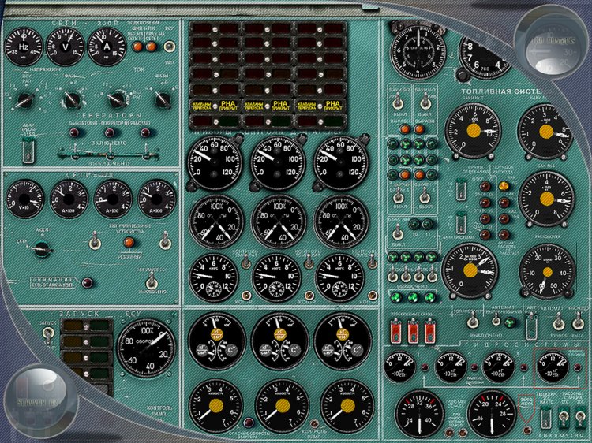Flip the ВСУ ЗАПУСК toggle switch
Image resolution: width=592 pixels, height=443 pixels.
[48, 333]
